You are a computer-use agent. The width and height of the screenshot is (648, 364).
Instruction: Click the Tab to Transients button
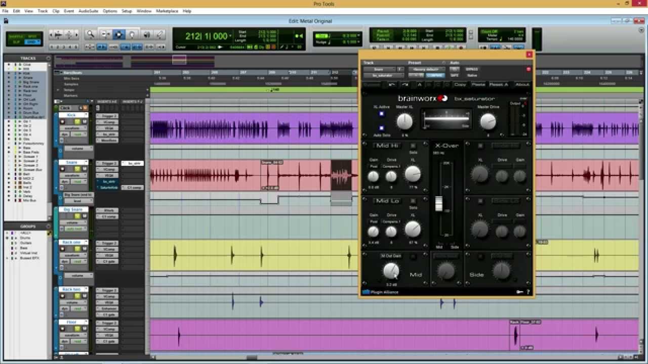[x=102, y=47]
